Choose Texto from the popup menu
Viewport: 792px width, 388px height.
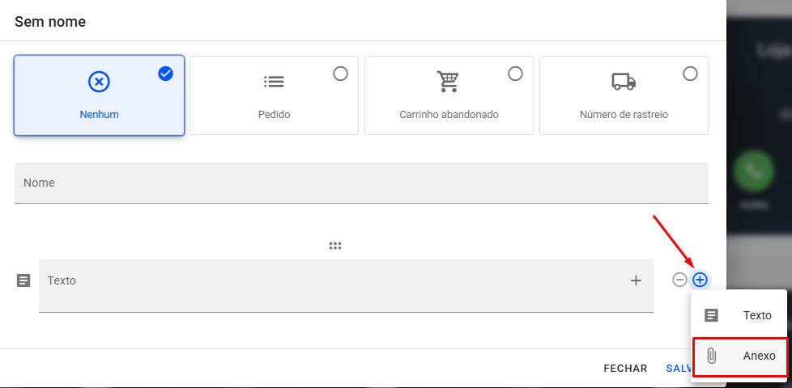(x=739, y=315)
